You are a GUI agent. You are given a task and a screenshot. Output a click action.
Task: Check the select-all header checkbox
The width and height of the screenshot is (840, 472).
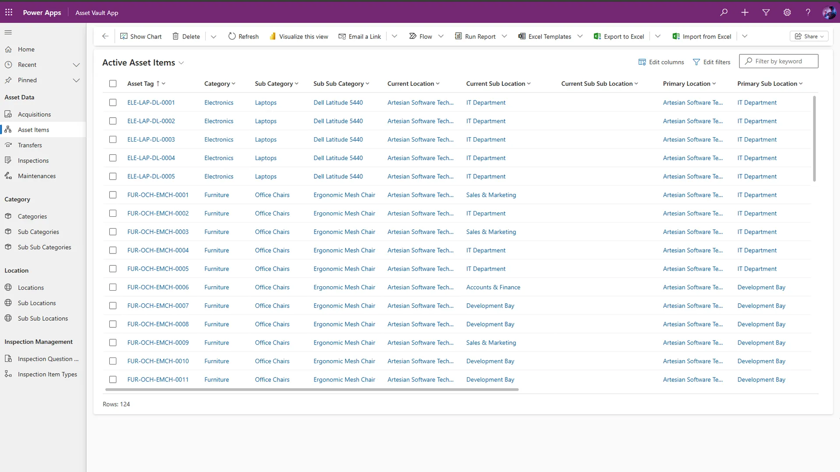pos(113,83)
